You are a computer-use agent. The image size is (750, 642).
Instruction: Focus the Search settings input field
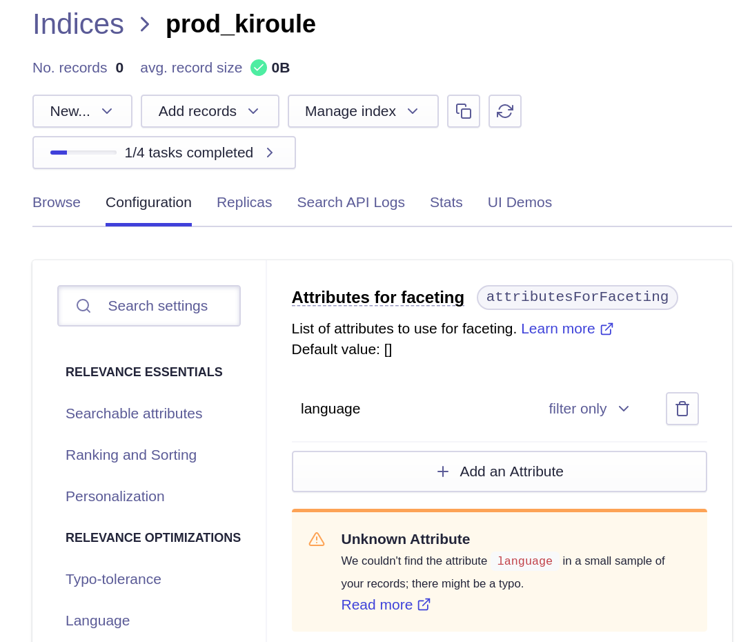pos(149,306)
